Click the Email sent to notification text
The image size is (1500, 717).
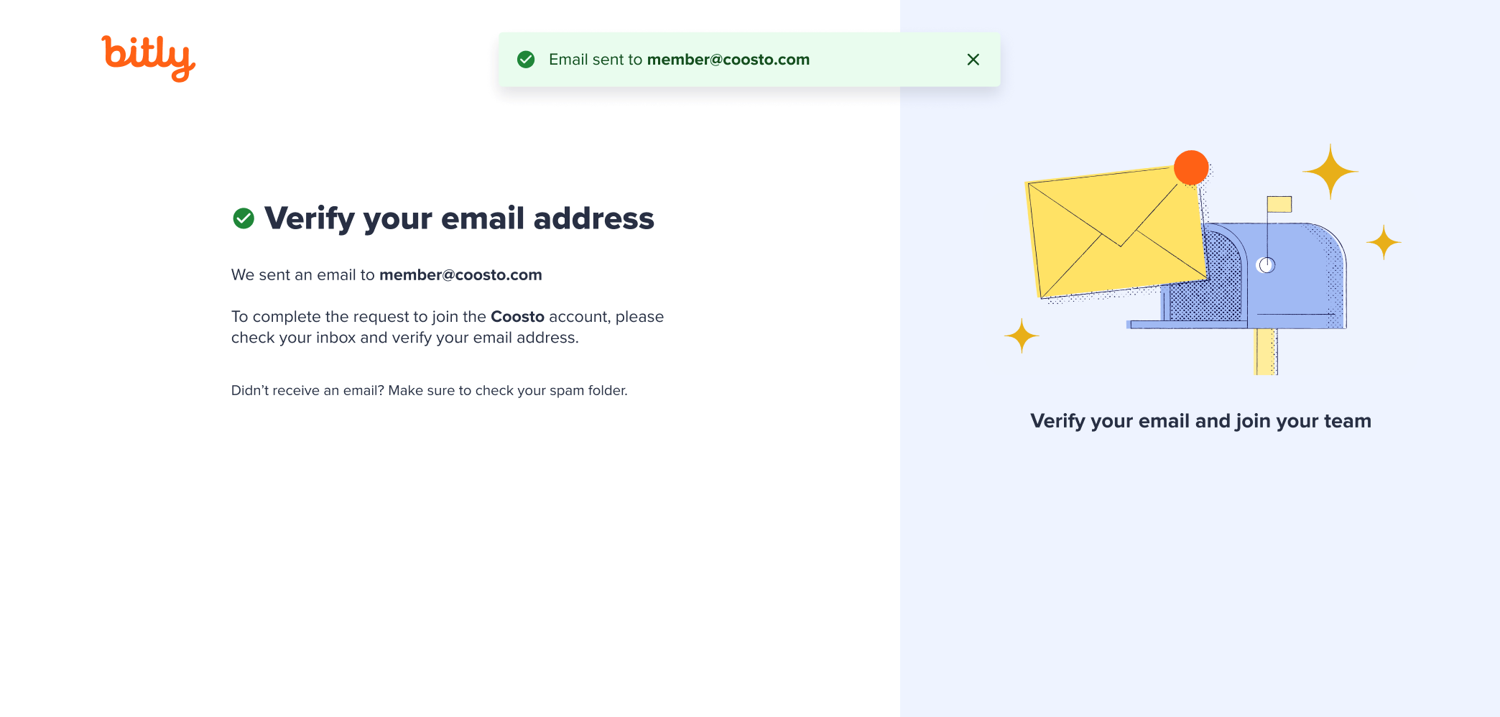596,60
